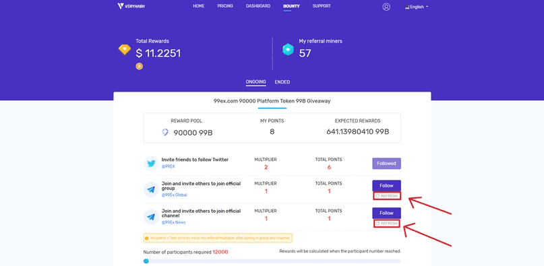Open the @99EX Twitter link

pos(169,167)
